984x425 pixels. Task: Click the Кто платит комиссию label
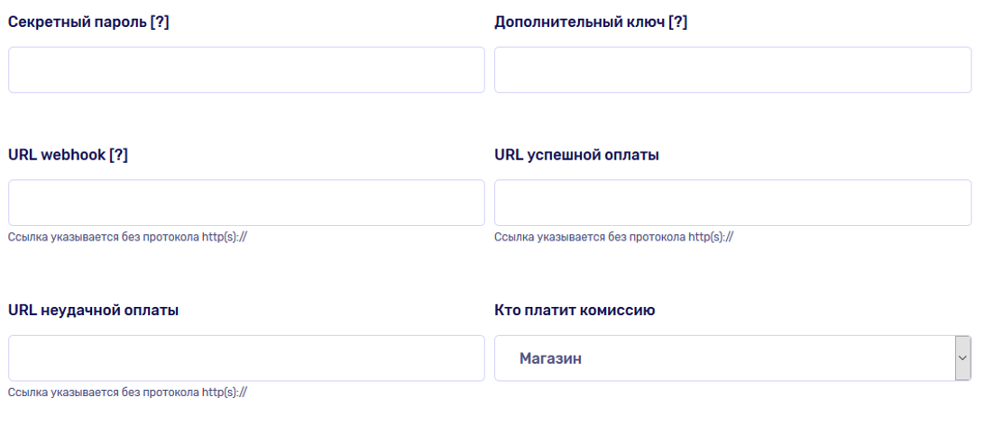[575, 311]
